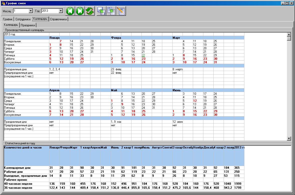Click the calendar scrollbar down arrow
This screenshot has height=195, width=295.
289,138
